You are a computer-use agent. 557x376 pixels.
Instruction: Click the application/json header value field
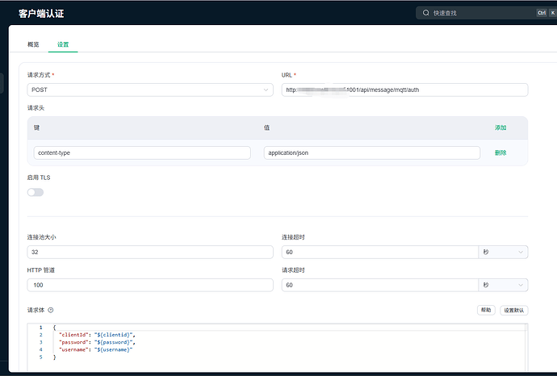371,152
